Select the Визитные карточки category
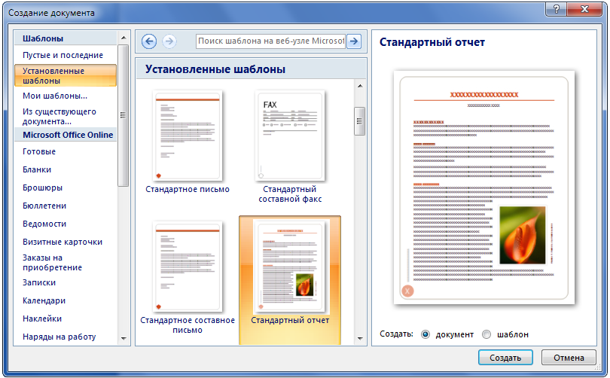 [63, 242]
